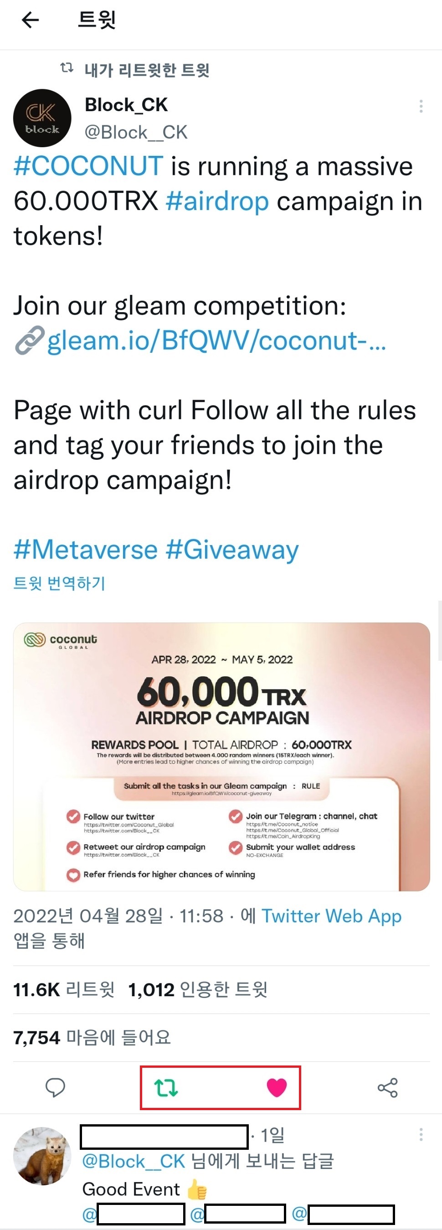View the 1,012 인용한 트윗 list
The height and width of the screenshot is (1230, 442).
(198, 989)
